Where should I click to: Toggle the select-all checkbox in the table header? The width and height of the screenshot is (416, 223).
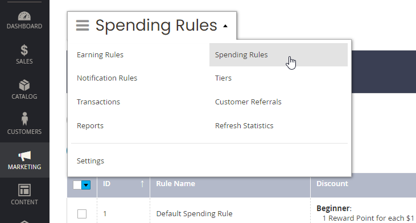pos(77,185)
